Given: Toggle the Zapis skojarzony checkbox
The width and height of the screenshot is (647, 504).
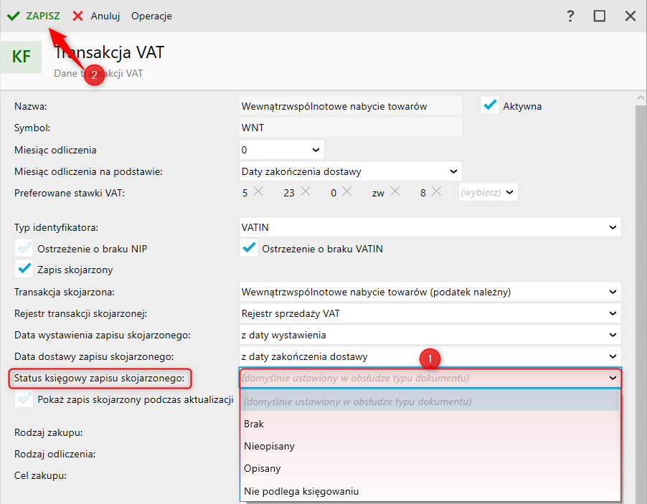Looking at the screenshot, I should [24, 269].
